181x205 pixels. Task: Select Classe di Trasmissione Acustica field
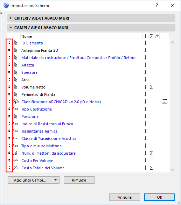coord(49,139)
